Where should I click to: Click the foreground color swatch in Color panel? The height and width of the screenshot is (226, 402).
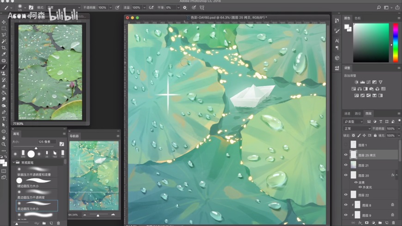347,27
